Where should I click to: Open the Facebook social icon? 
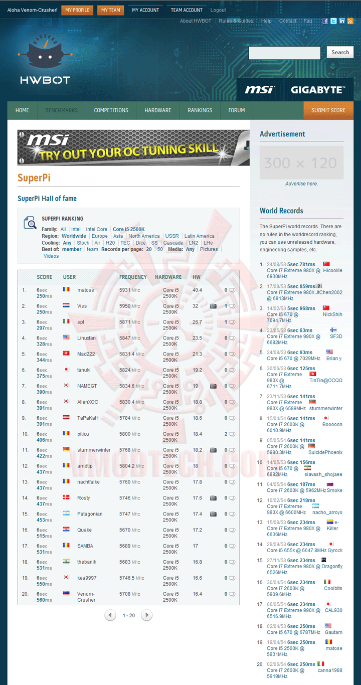[x=325, y=21]
